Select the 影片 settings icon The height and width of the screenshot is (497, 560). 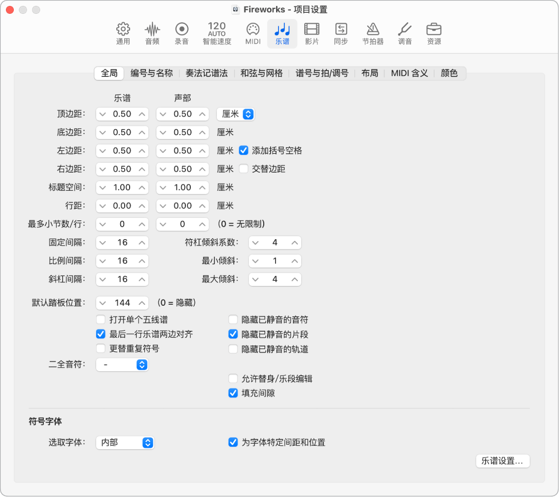(312, 32)
